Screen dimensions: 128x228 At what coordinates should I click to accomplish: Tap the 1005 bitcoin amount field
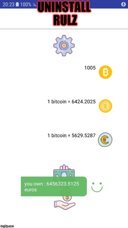click(90, 68)
